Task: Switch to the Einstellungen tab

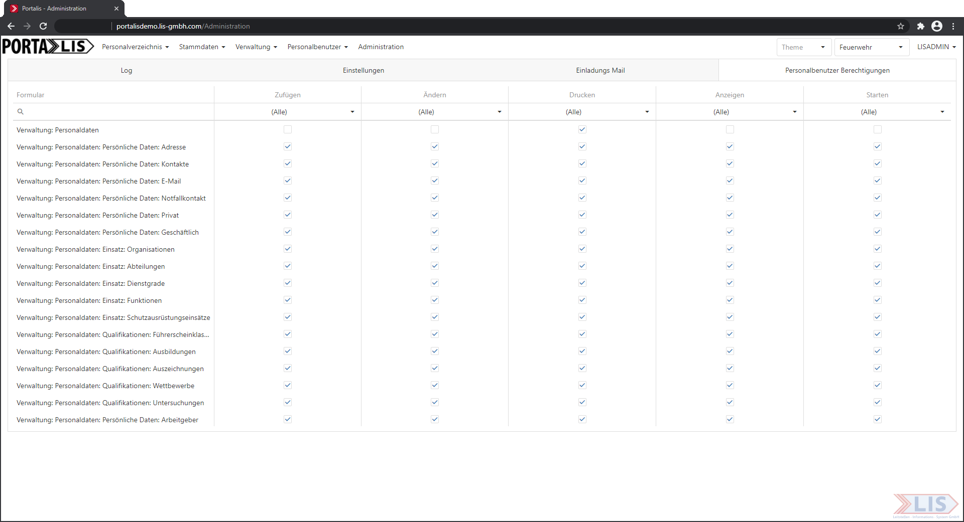Action: 364,70
